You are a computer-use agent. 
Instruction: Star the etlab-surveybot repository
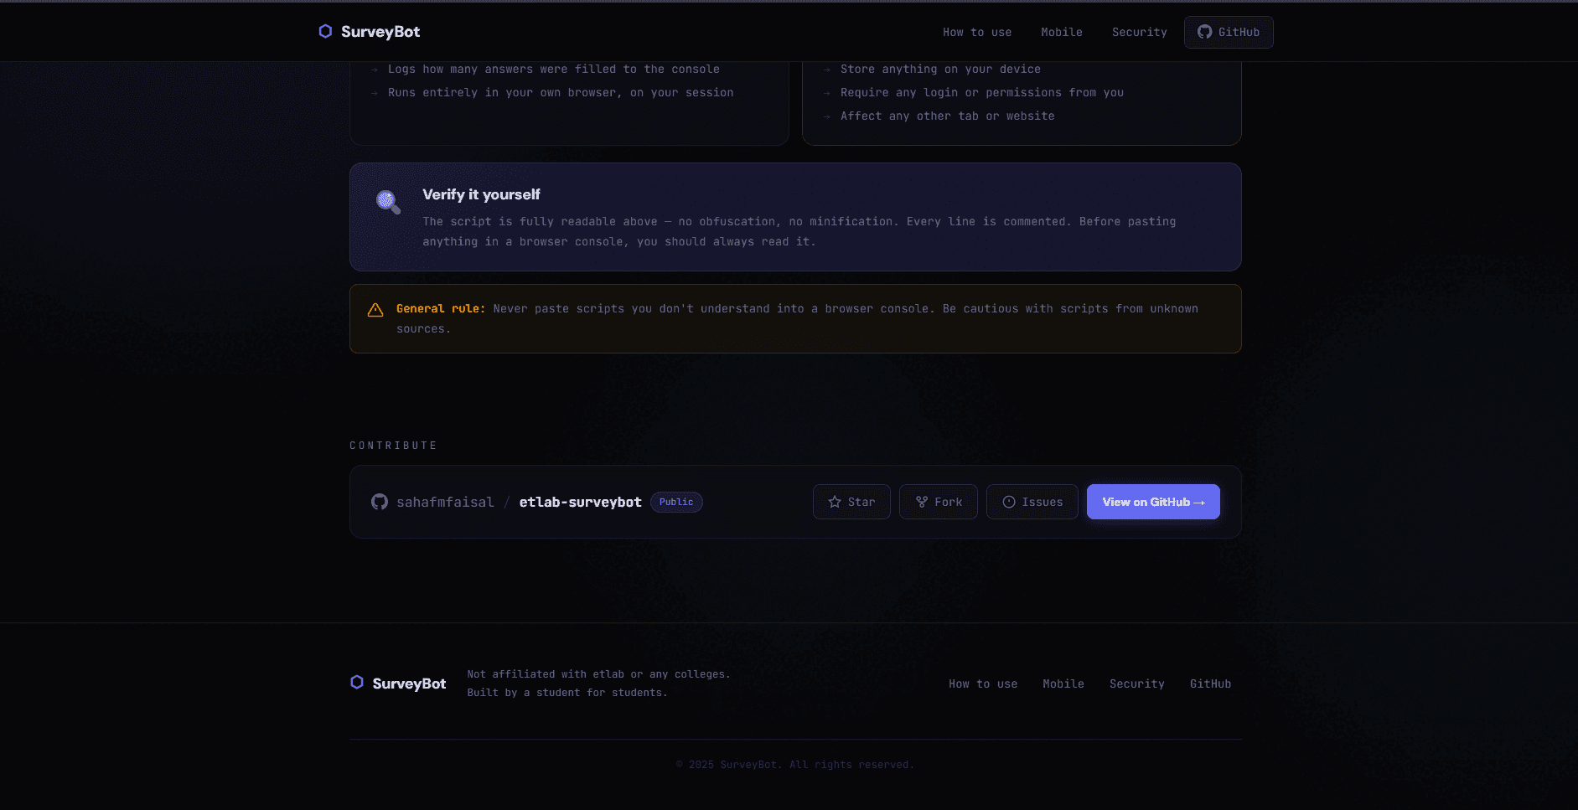pos(851,501)
